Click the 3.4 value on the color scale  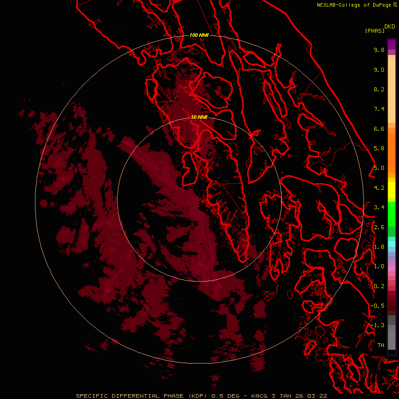tap(379, 207)
